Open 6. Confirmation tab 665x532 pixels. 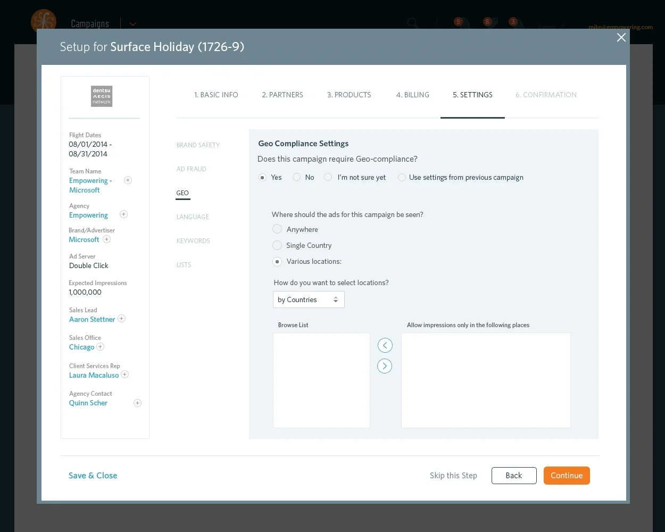546,95
